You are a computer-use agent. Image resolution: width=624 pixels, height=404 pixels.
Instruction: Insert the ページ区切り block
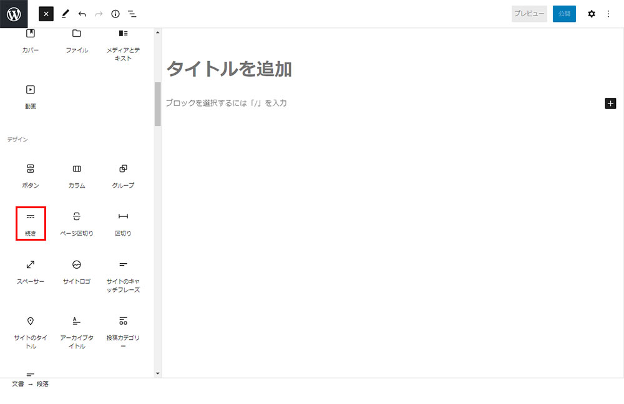click(x=77, y=223)
